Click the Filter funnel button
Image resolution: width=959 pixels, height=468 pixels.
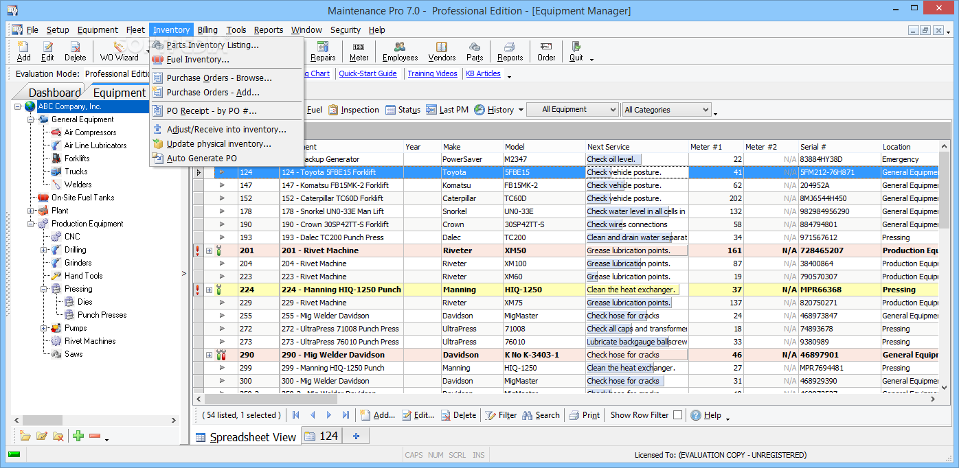(501, 415)
